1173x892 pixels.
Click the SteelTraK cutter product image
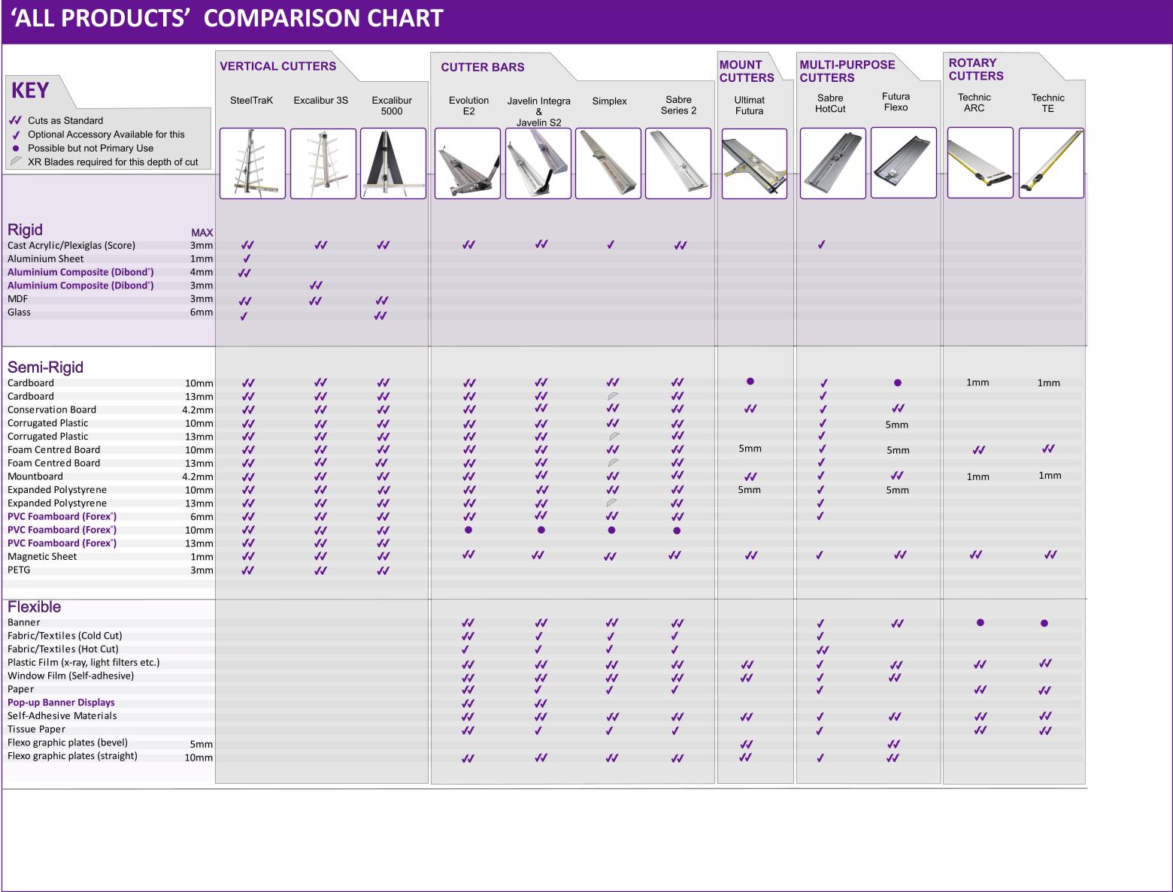(x=253, y=163)
